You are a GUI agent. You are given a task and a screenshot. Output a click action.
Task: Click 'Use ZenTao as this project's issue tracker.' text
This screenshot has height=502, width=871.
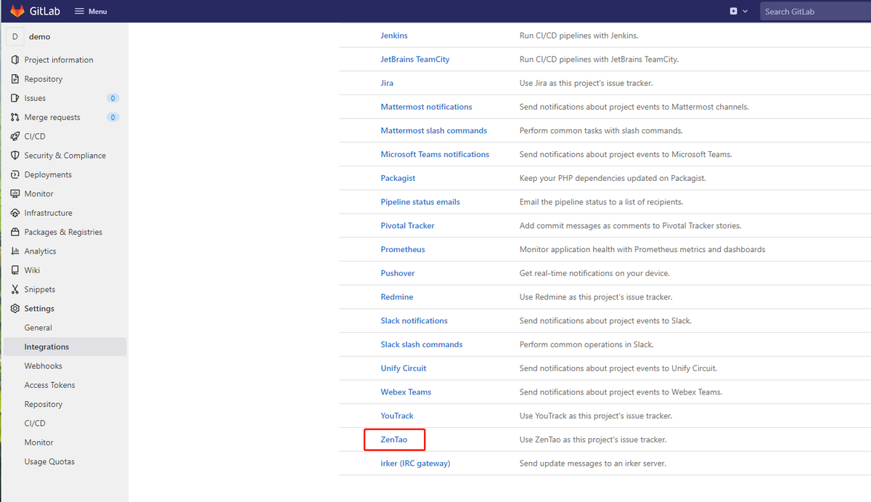(593, 440)
